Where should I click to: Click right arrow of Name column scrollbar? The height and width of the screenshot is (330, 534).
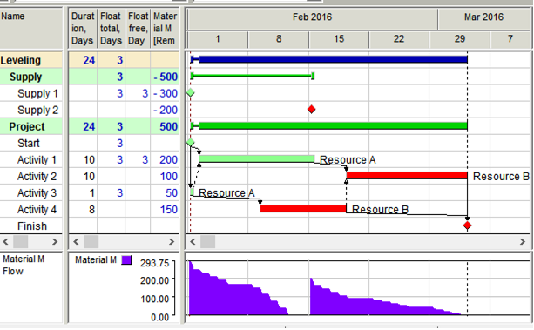[x=55, y=242]
